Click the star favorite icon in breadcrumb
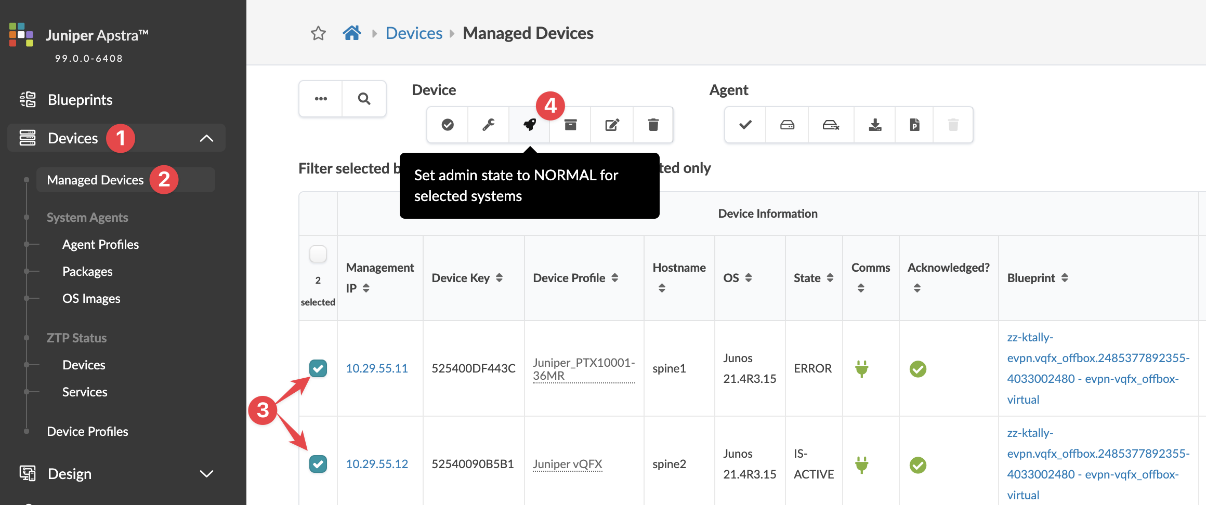The image size is (1206, 505). coord(318,34)
